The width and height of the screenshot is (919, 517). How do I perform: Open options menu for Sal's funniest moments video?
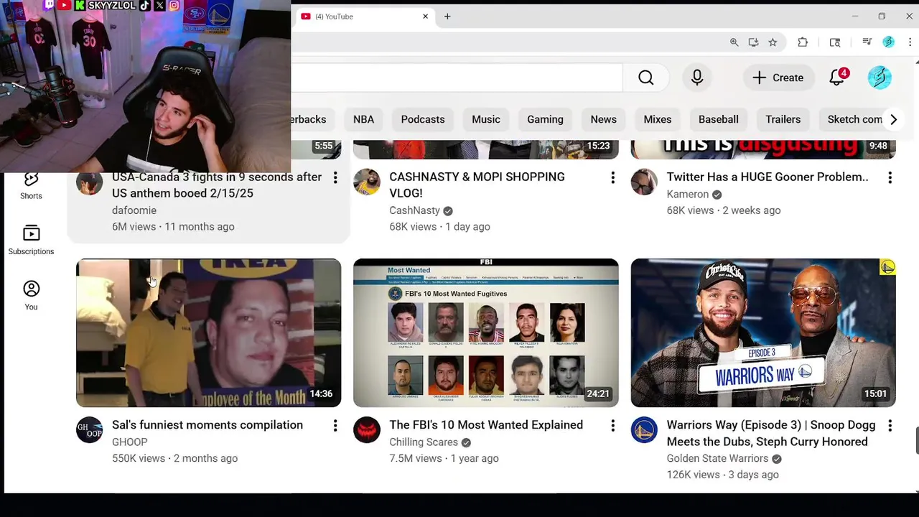click(335, 426)
